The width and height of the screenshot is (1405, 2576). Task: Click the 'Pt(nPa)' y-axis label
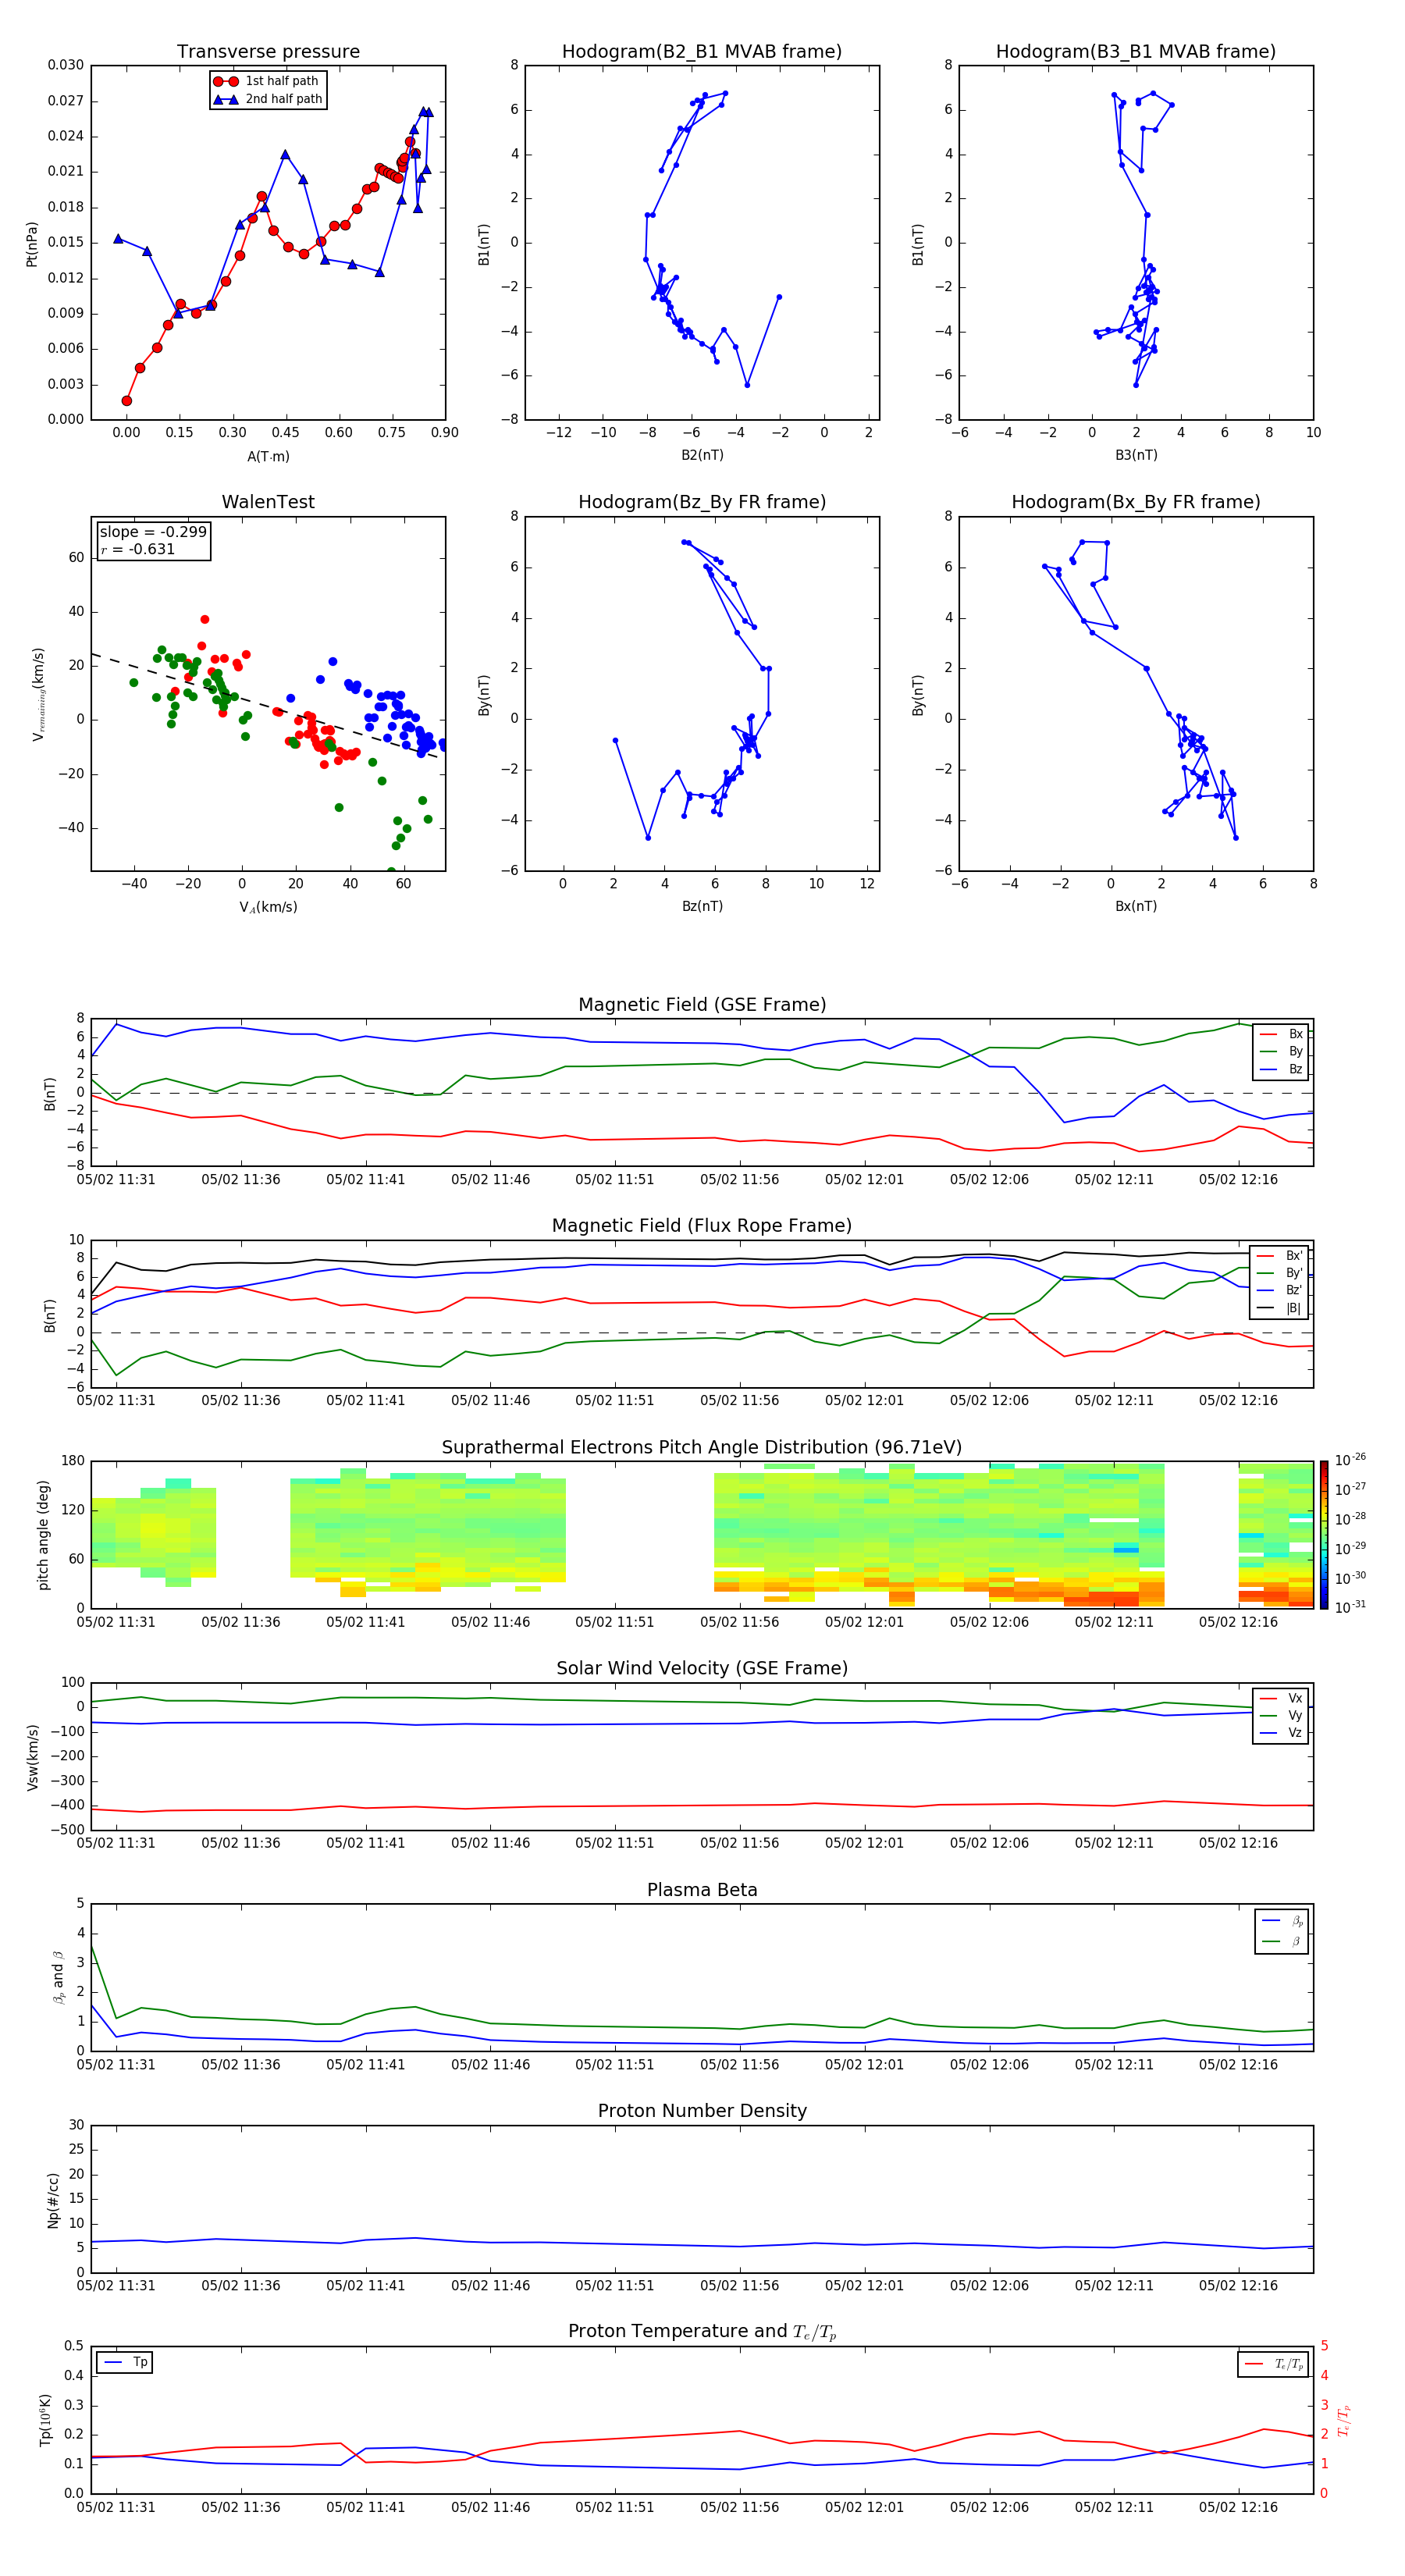tap(32, 243)
